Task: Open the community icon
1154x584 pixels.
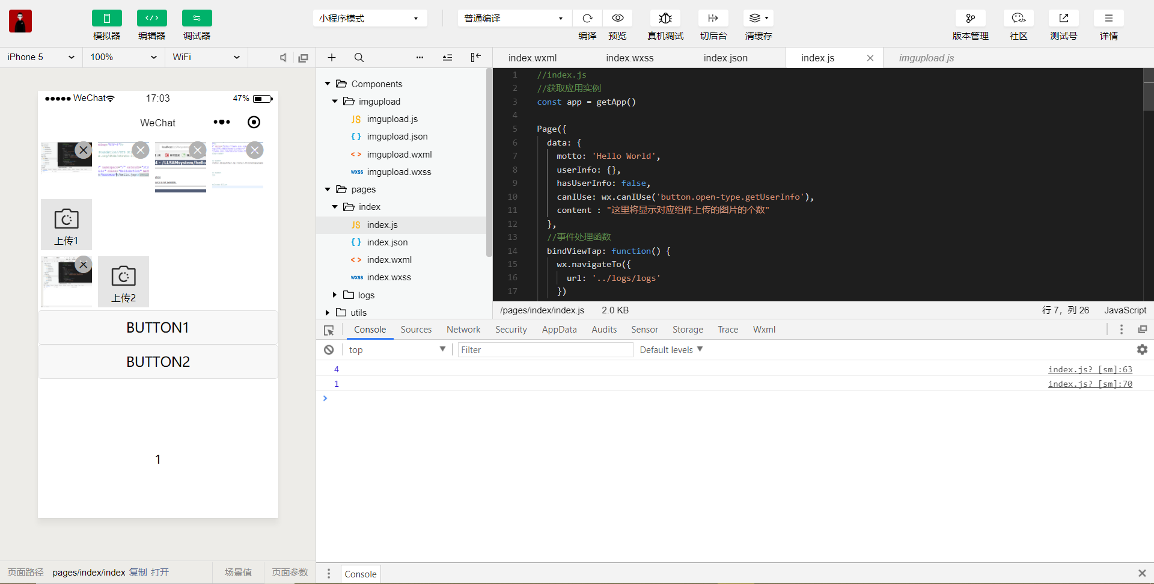Action: (1018, 18)
